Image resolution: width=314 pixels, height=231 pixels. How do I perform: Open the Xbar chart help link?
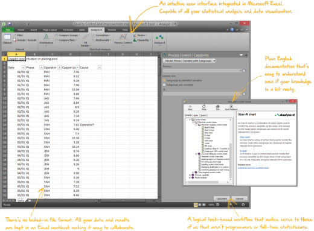(245, 137)
